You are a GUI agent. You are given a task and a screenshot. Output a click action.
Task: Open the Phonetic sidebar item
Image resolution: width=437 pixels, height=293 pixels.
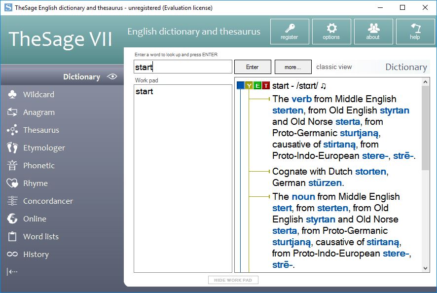point(39,165)
